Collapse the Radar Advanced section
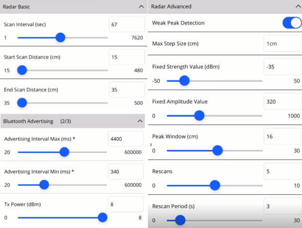302x228 pixels. pyautogui.click(x=298, y=7)
